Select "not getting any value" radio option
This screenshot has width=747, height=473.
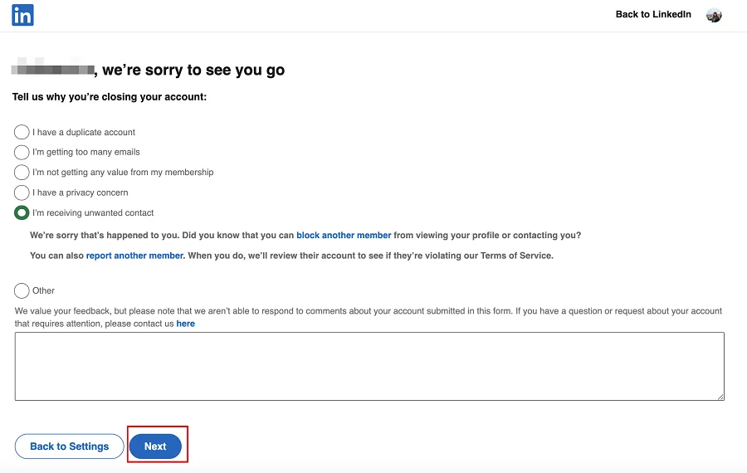[22, 172]
